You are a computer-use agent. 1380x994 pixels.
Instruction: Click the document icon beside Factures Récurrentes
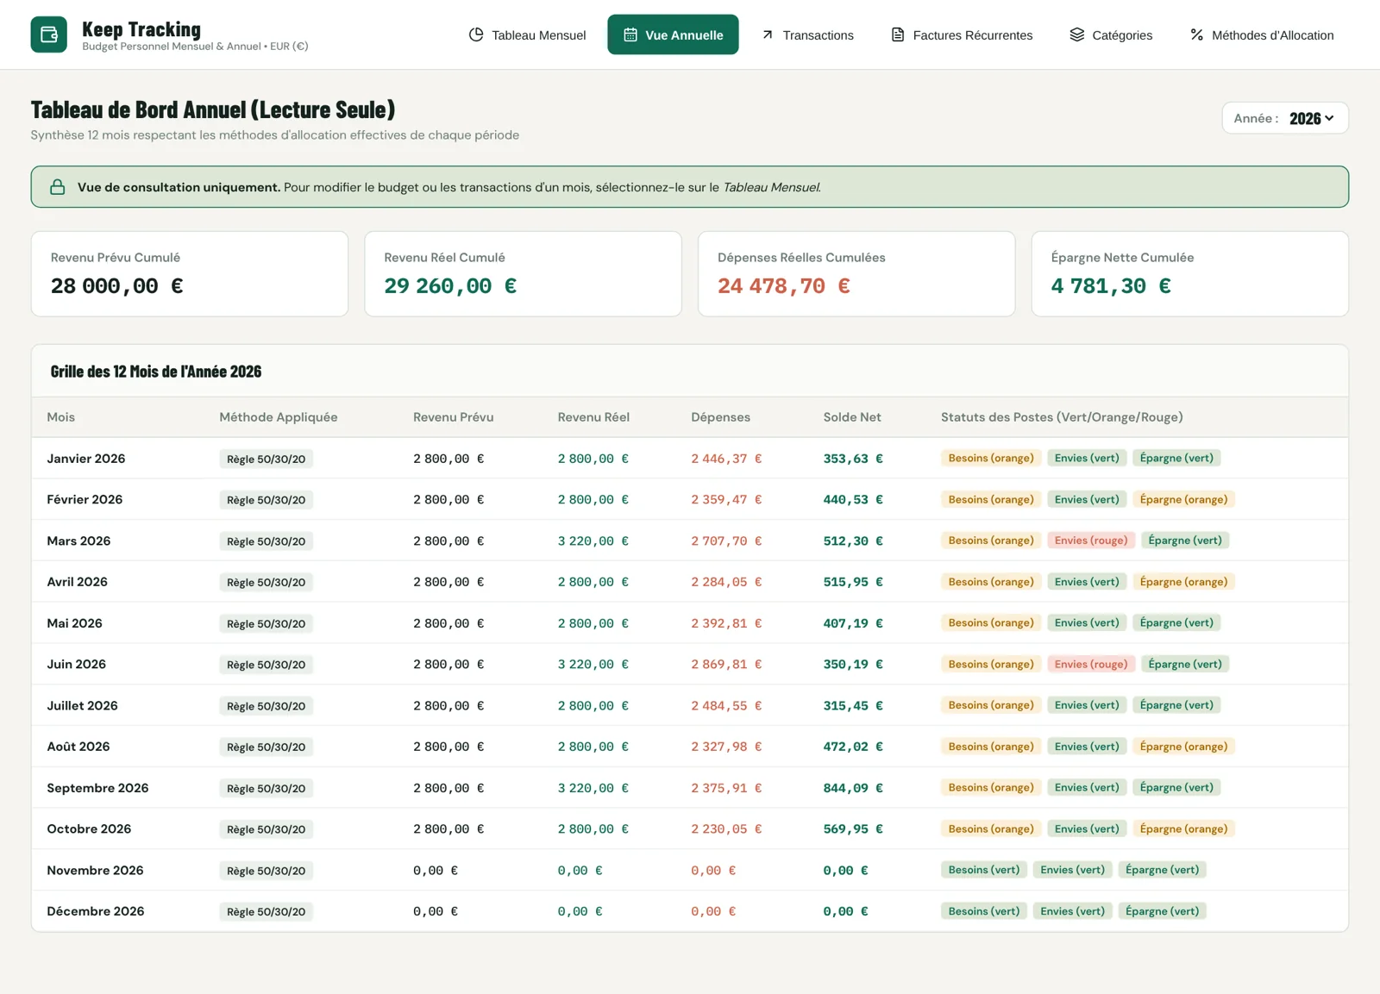[x=898, y=34]
